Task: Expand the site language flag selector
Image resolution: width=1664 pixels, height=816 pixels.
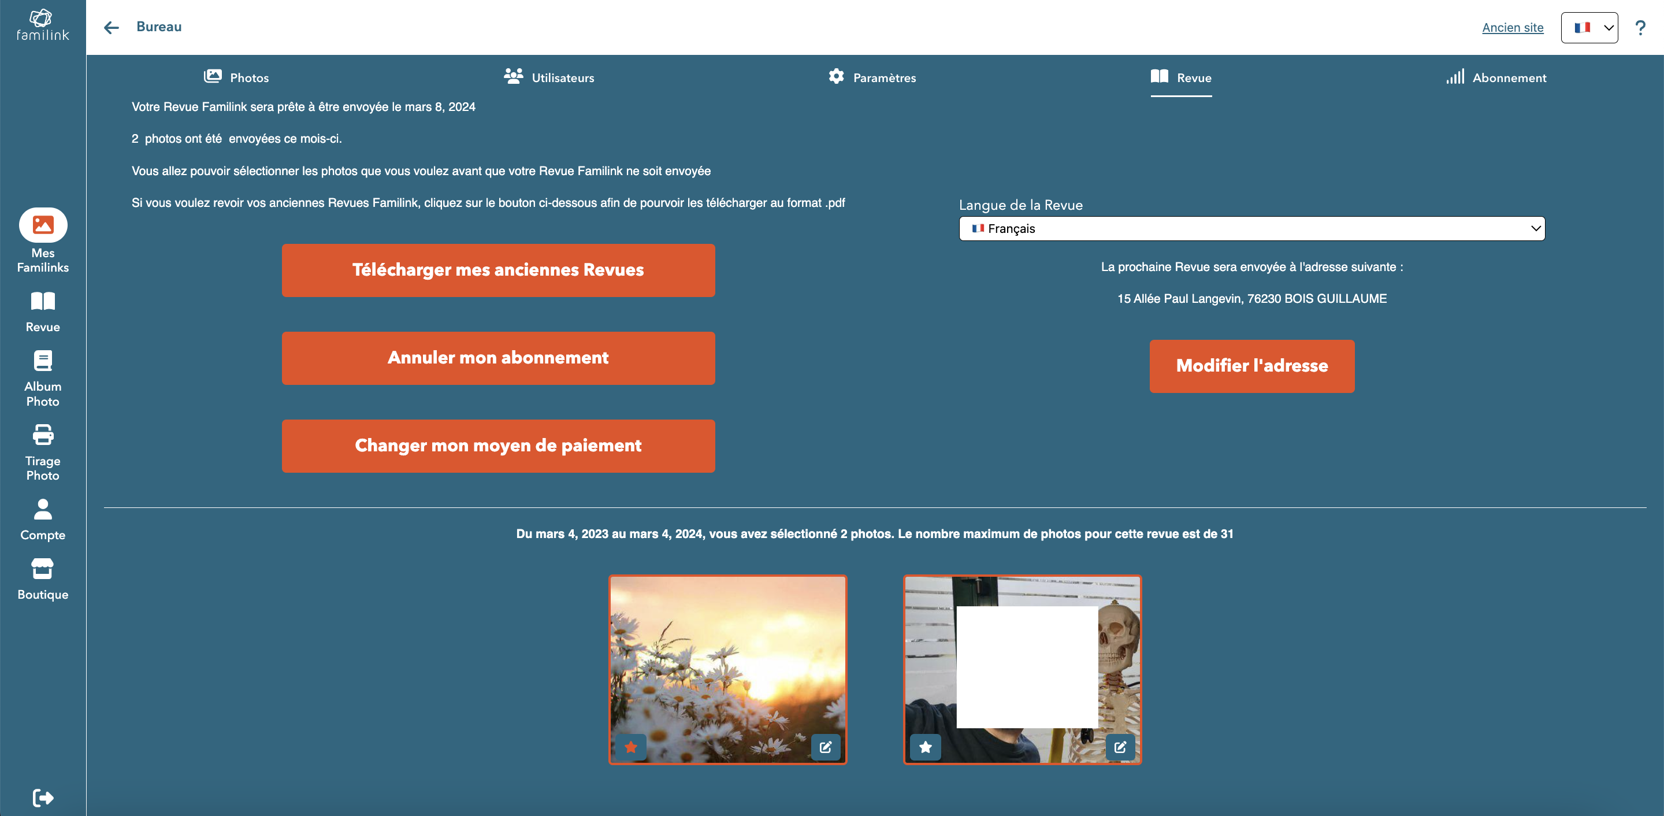Action: click(1588, 28)
